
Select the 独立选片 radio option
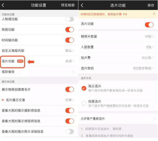point(84,88)
